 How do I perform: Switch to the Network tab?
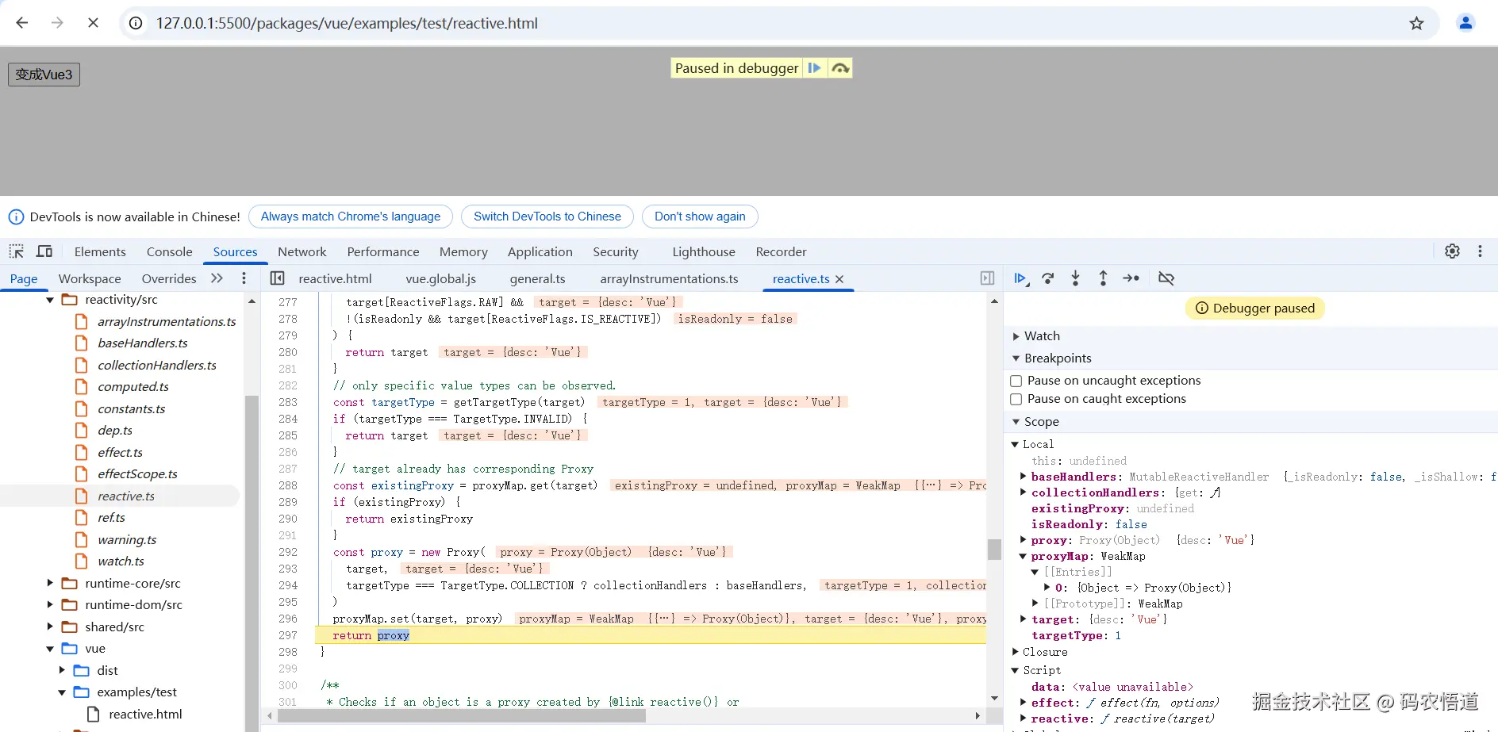pyautogui.click(x=302, y=251)
